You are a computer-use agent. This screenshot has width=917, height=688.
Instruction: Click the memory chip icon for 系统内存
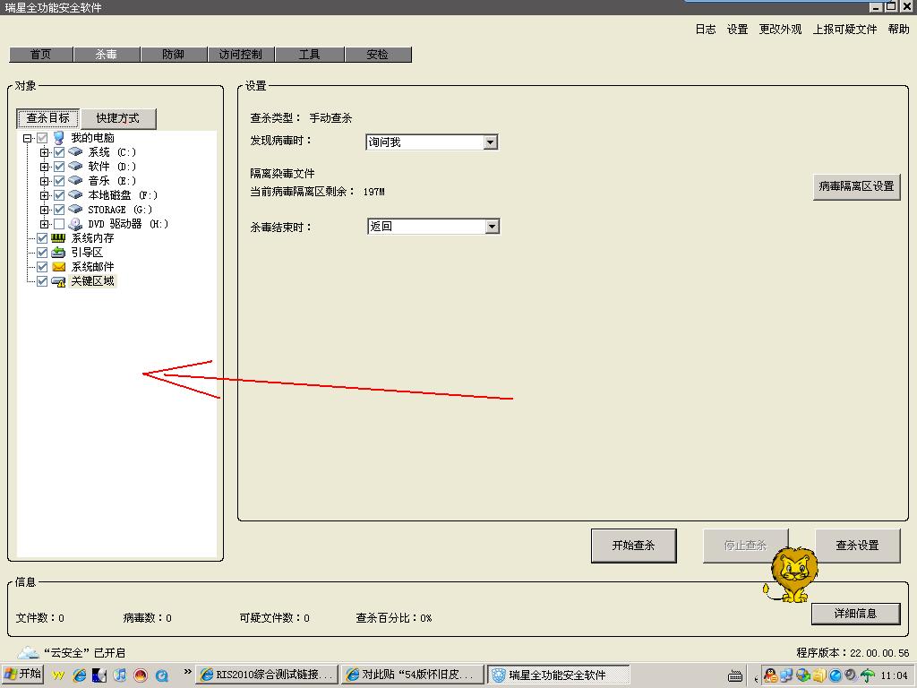pyautogui.click(x=58, y=238)
